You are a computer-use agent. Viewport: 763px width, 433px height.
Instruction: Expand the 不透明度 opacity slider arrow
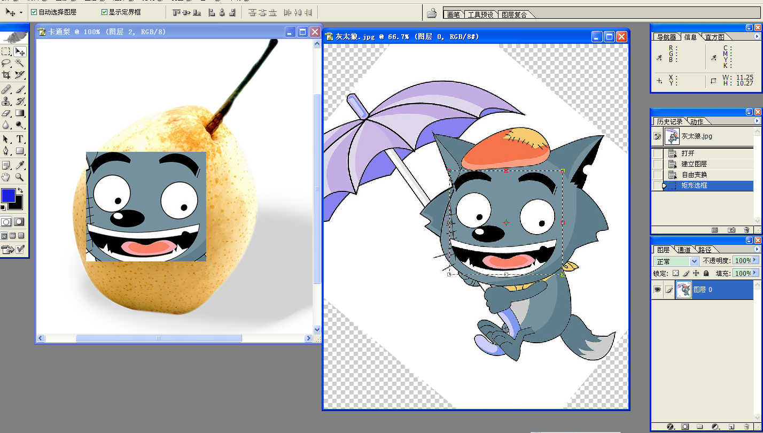coord(755,260)
